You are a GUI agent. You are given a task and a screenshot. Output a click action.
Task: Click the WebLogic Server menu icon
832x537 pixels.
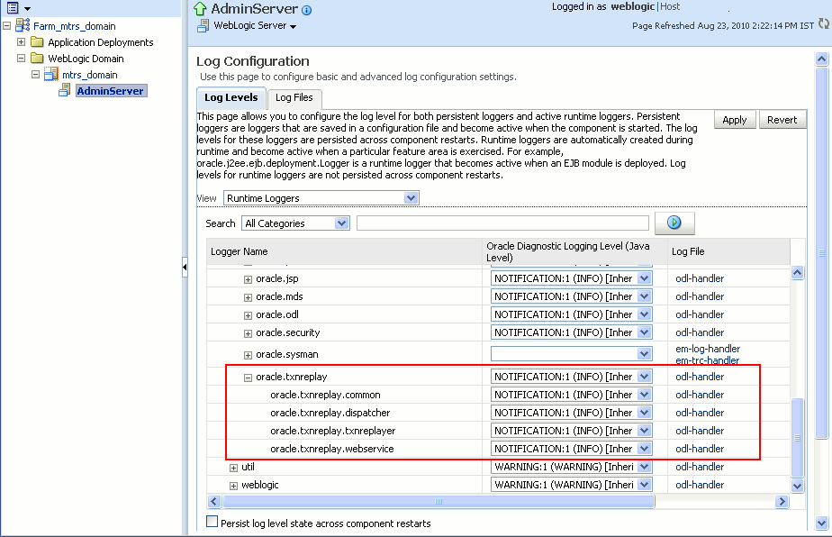[x=203, y=25]
